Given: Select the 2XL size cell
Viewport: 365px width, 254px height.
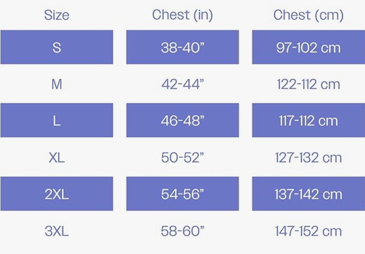Looking at the screenshot, I should (57, 193).
